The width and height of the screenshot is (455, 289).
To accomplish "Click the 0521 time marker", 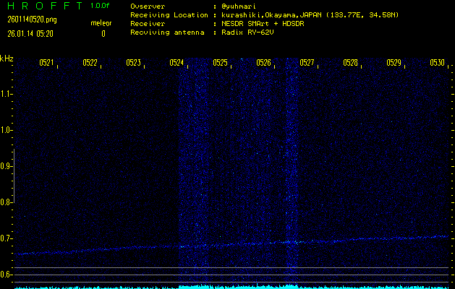I will tap(46, 63).
